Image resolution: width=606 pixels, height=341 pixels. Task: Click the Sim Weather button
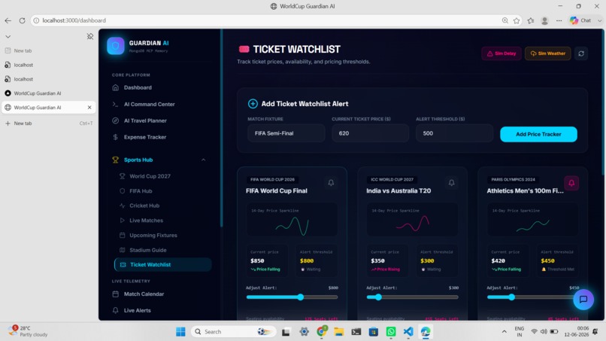pyautogui.click(x=547, y=53)
